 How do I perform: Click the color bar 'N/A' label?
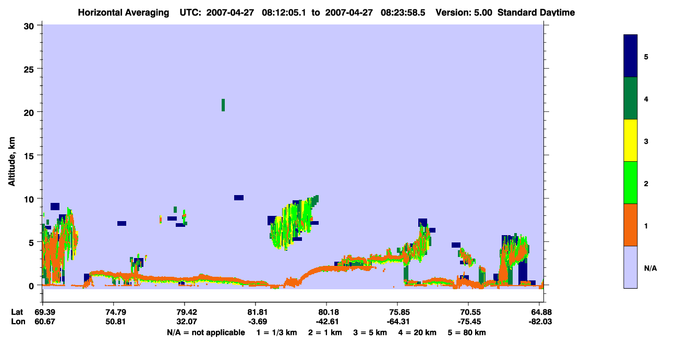(x=650, y=268)
